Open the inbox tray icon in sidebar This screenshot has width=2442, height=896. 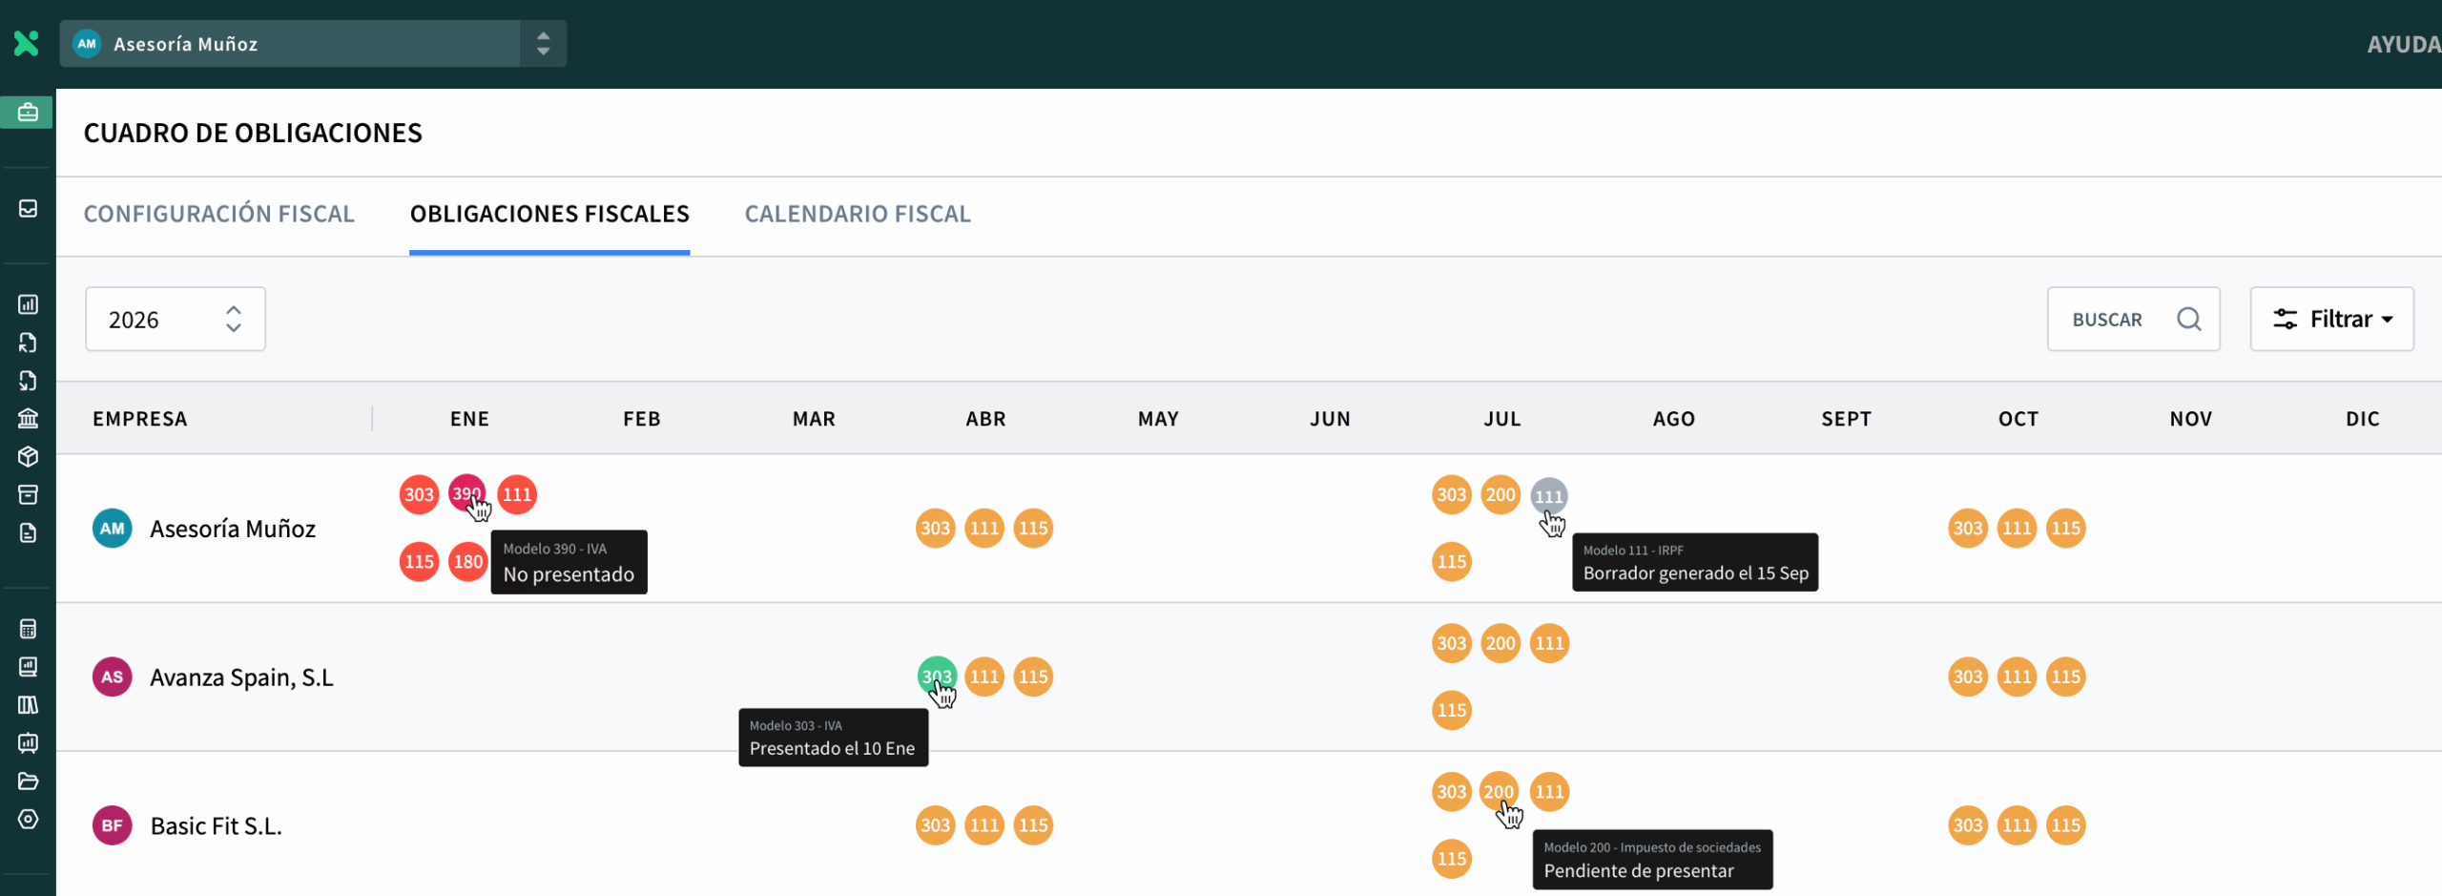28,208
